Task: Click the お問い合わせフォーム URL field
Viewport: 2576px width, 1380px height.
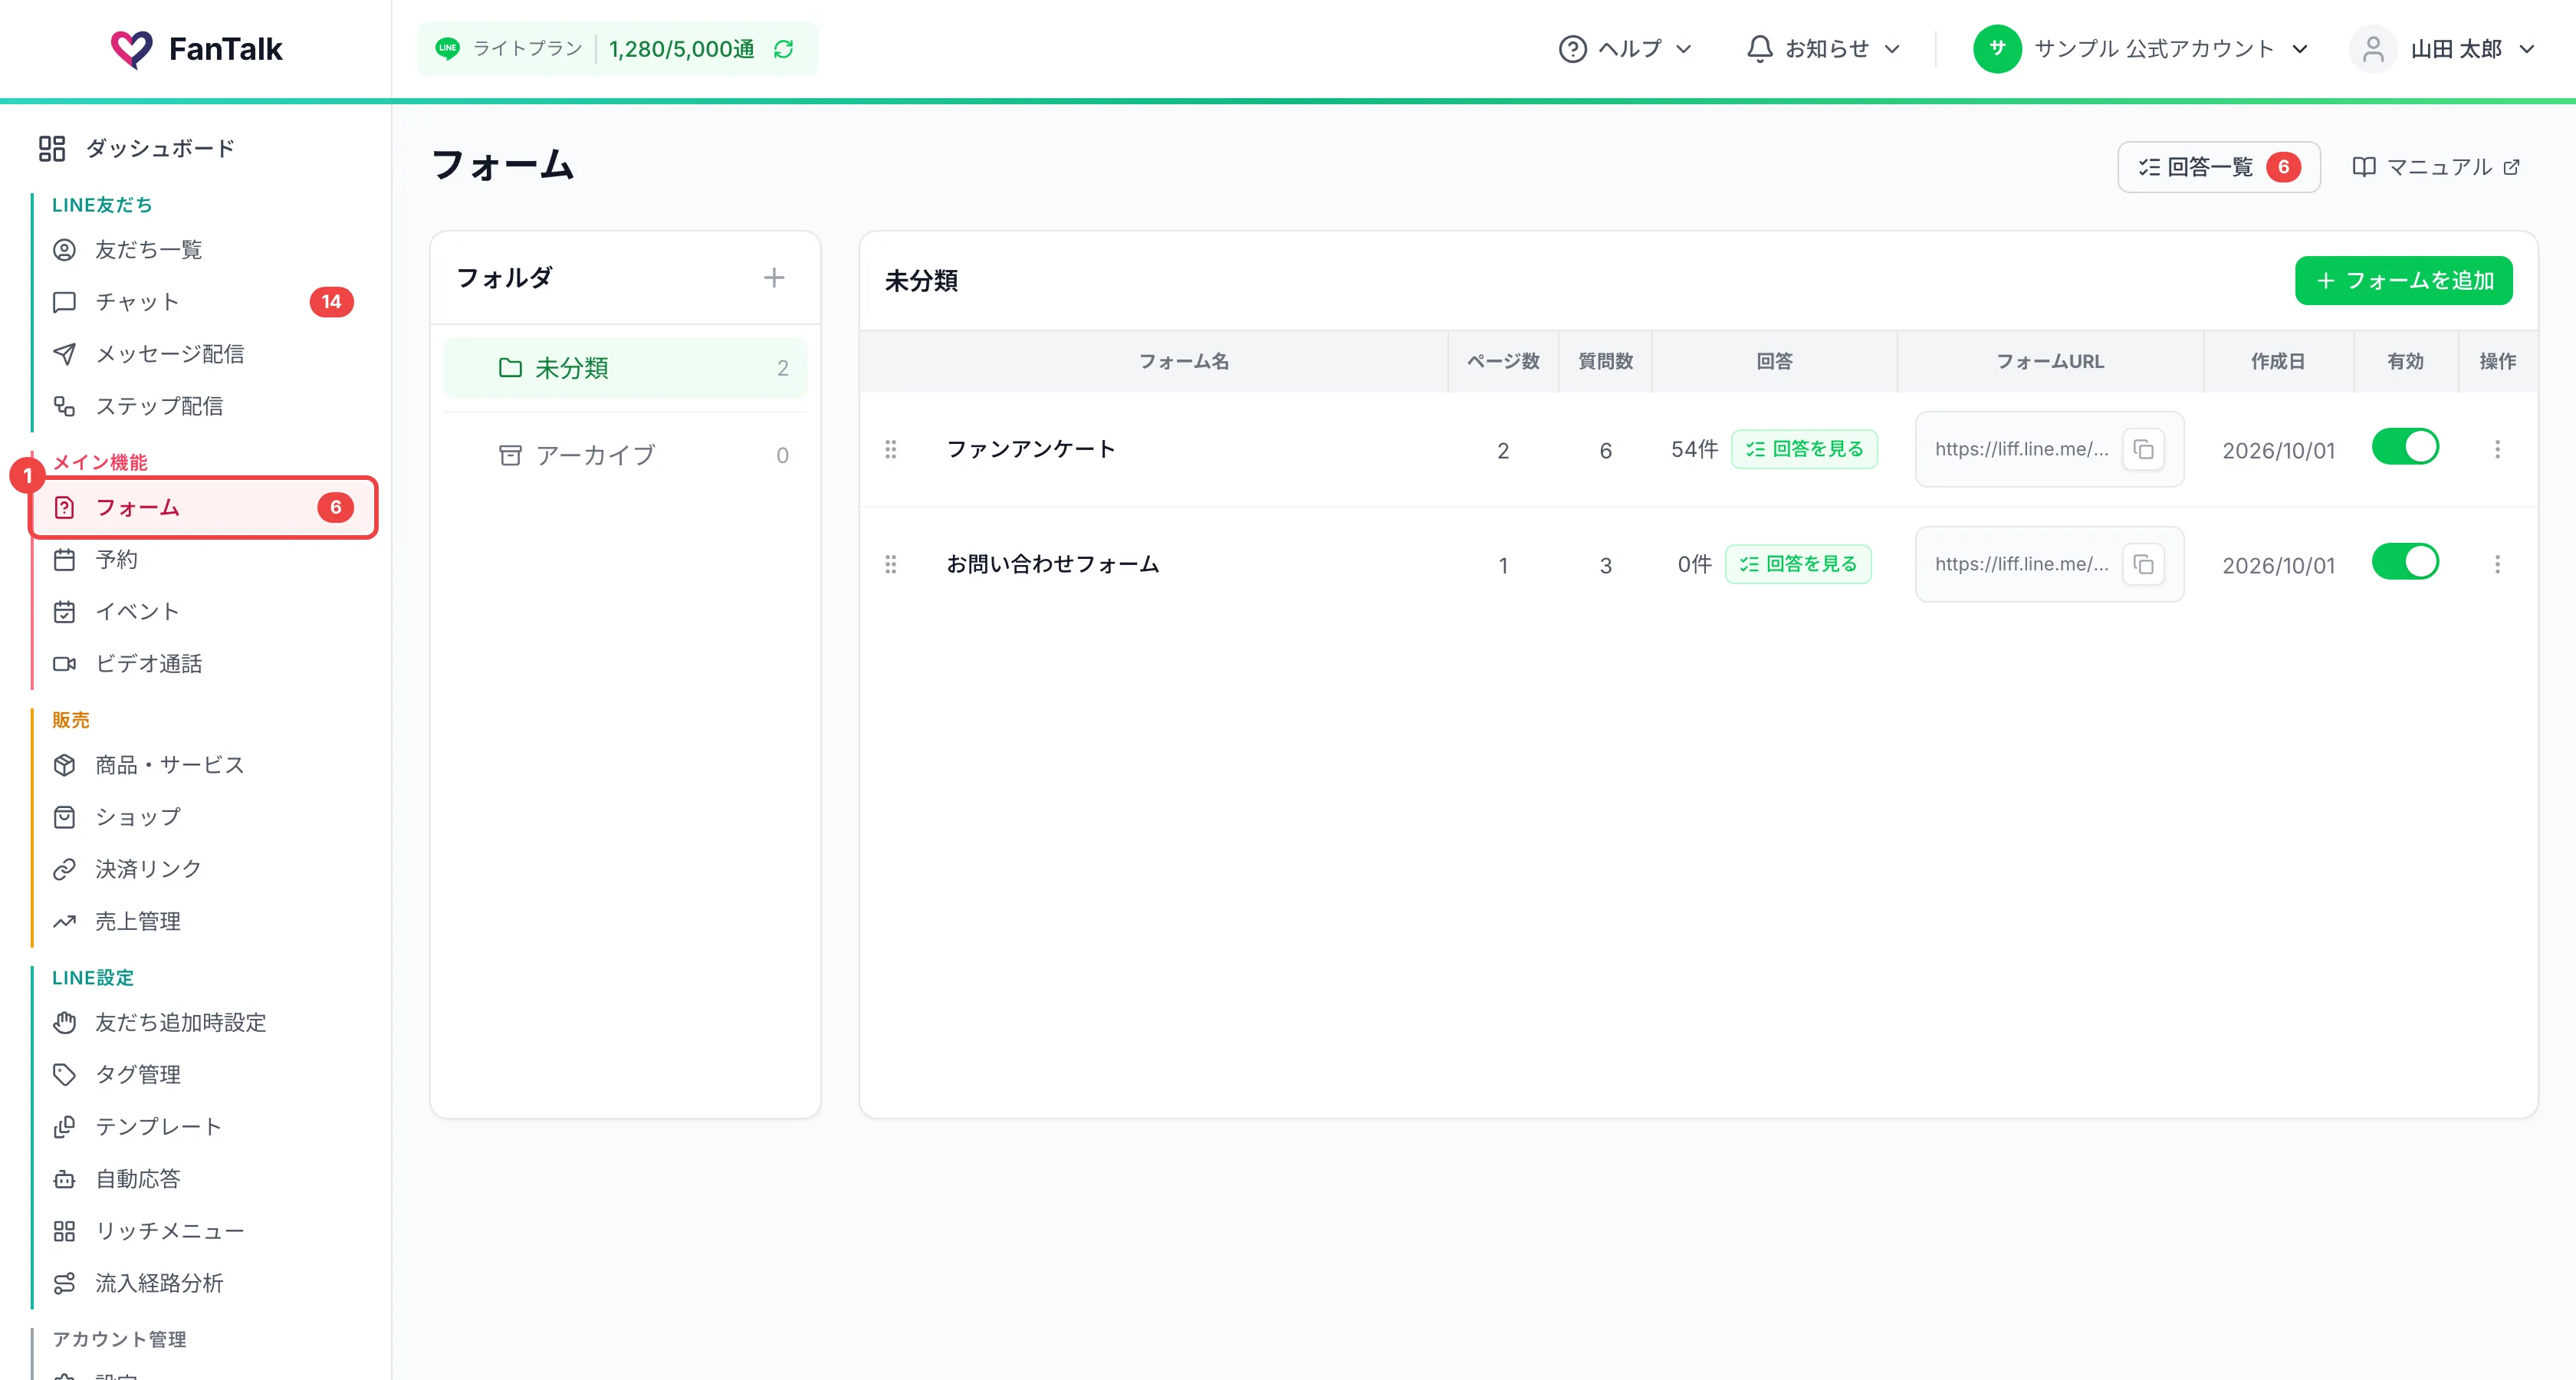Action: click(2049, 565)
